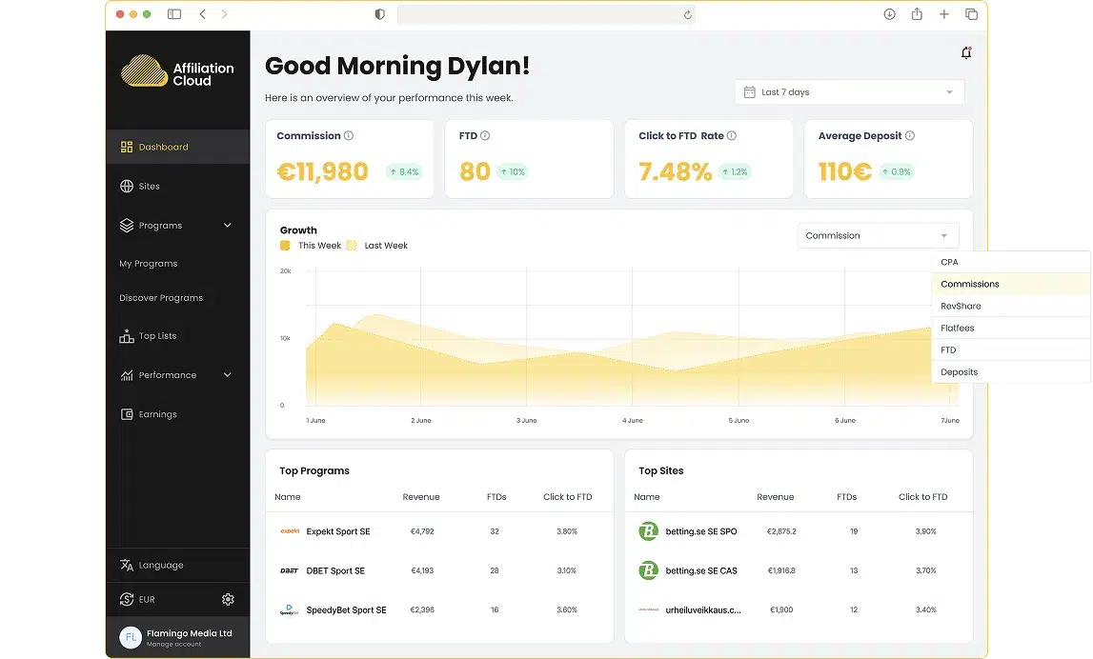
Task: Go forward in browser history
Action: click(224, 14)
